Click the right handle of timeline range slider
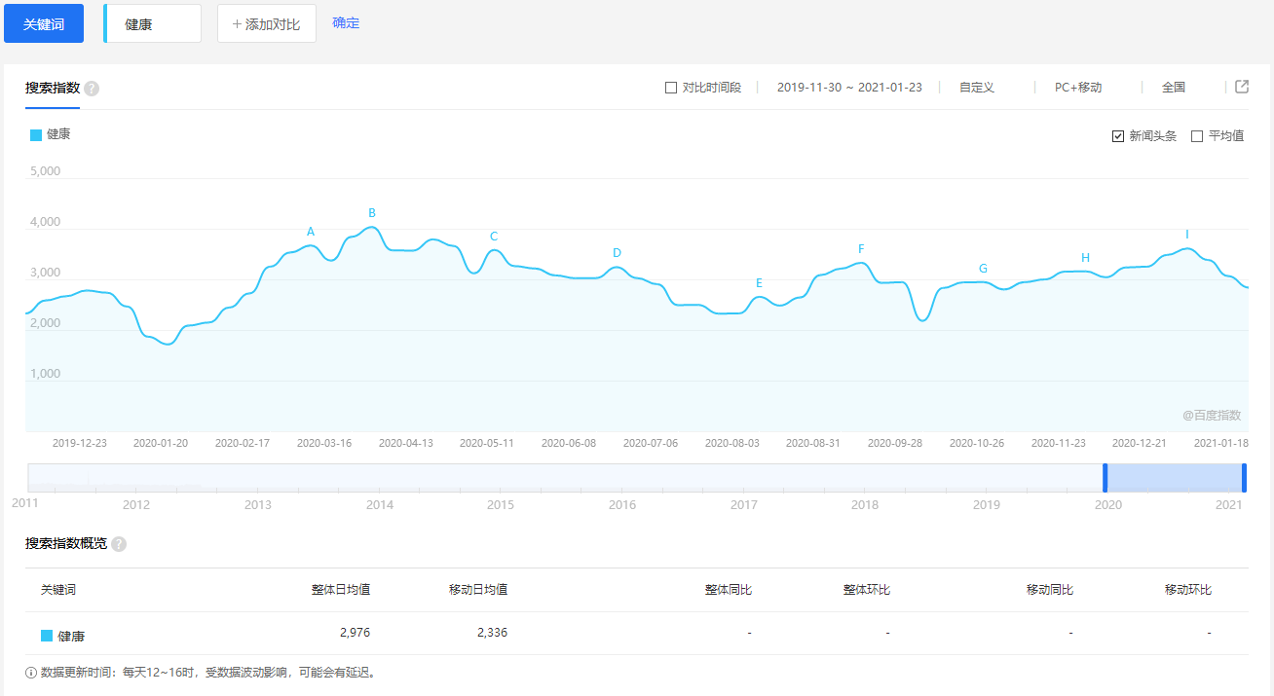 tap(1245, 478)
